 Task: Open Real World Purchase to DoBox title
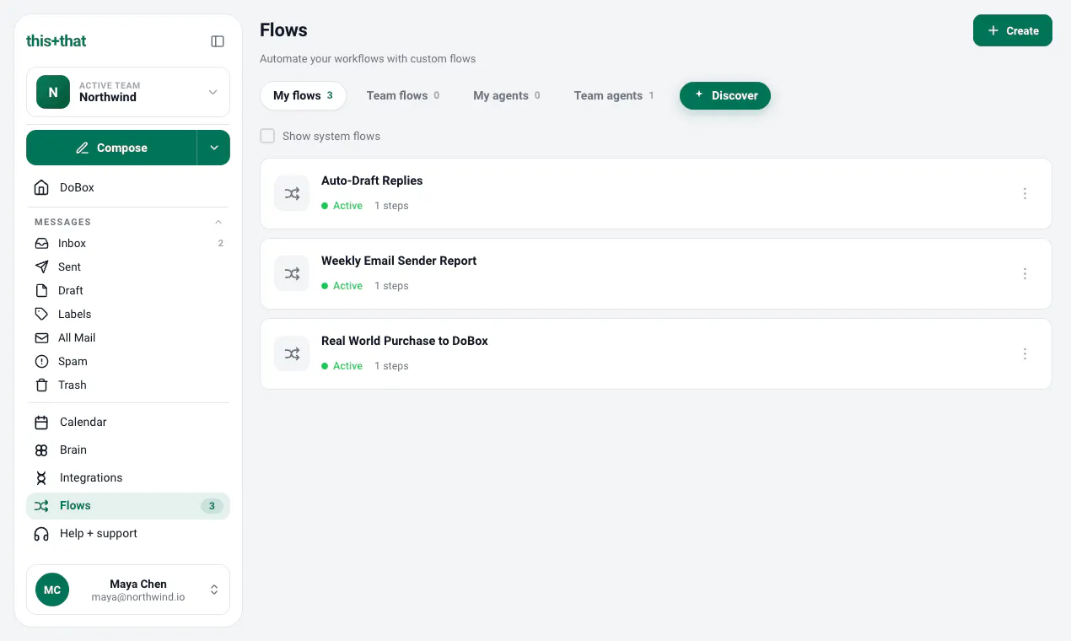point(405,341)
